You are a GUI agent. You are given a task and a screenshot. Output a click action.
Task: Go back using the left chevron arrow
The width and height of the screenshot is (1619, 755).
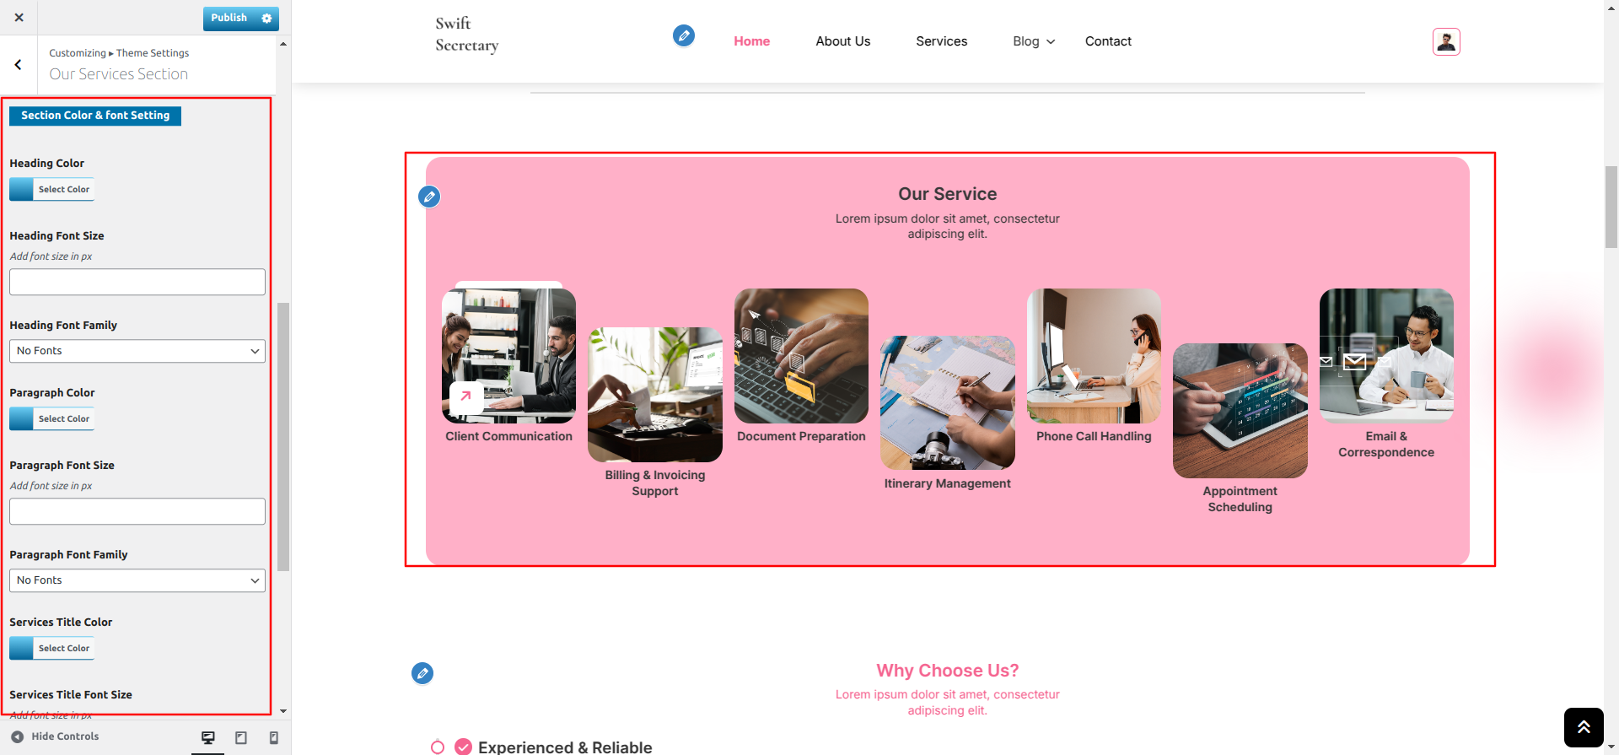pos(19,64)
